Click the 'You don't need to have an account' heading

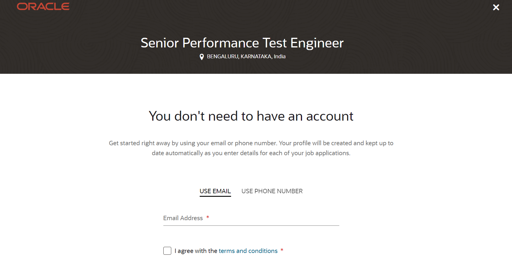(x=251, y=116)
